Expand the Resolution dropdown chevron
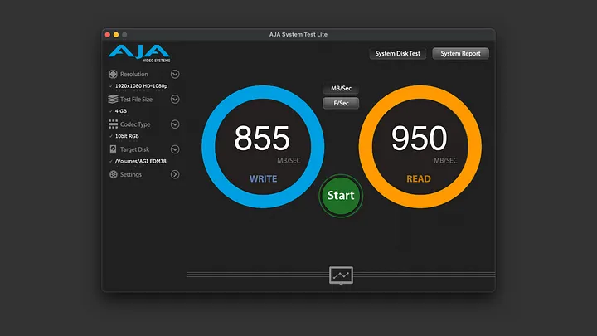Viewport: 597px width, 336px height. (175, 74)
